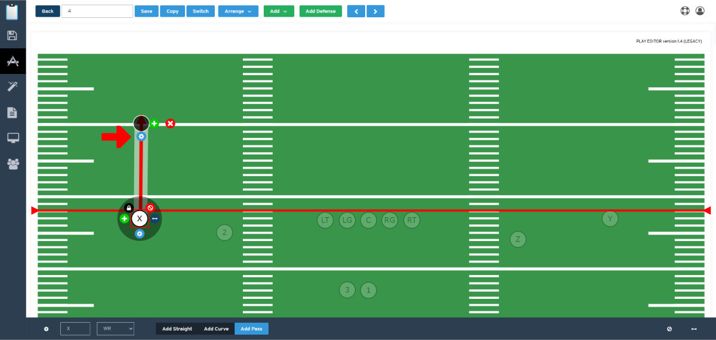This screenshot has width=716, height=340.
Task: Click horizontal arrows icon in bottom toolbar
Action: coord(694,329)
